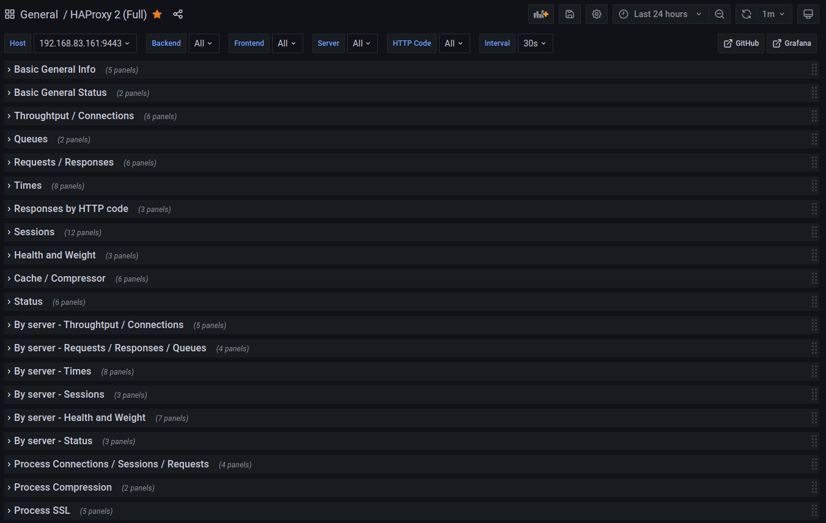826x523 pixels.
Task: Open the dashboards grid icon
Action: [x=10, y=14]
